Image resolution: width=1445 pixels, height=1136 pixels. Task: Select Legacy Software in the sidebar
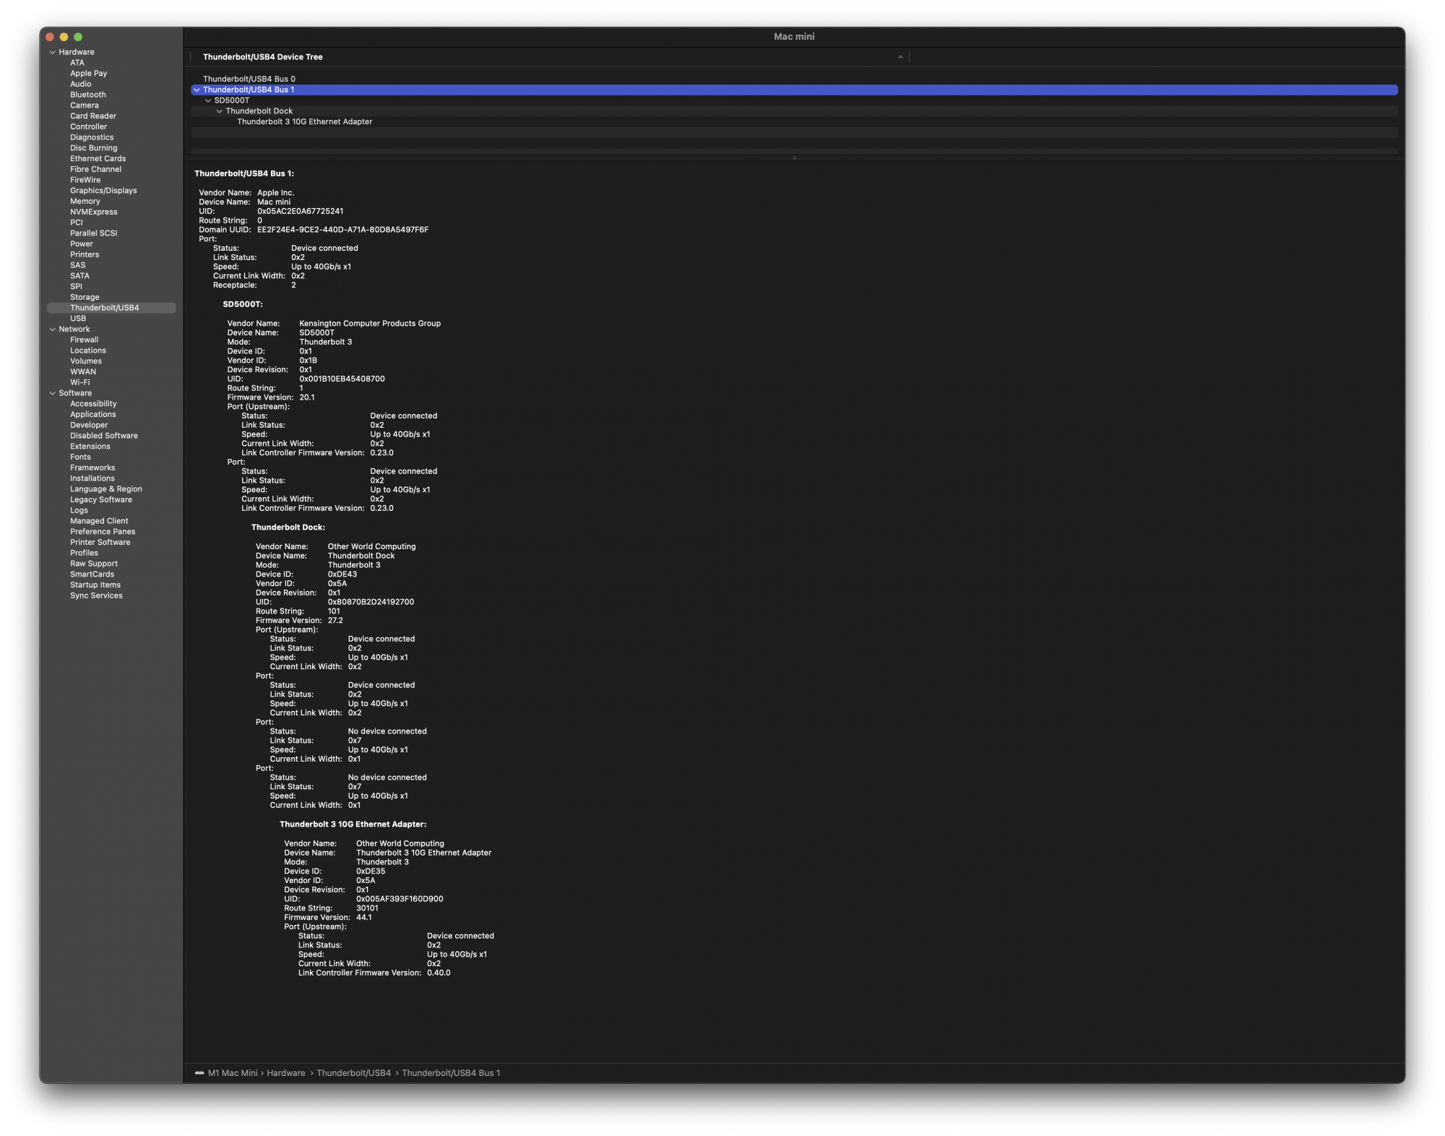(101, 500)
